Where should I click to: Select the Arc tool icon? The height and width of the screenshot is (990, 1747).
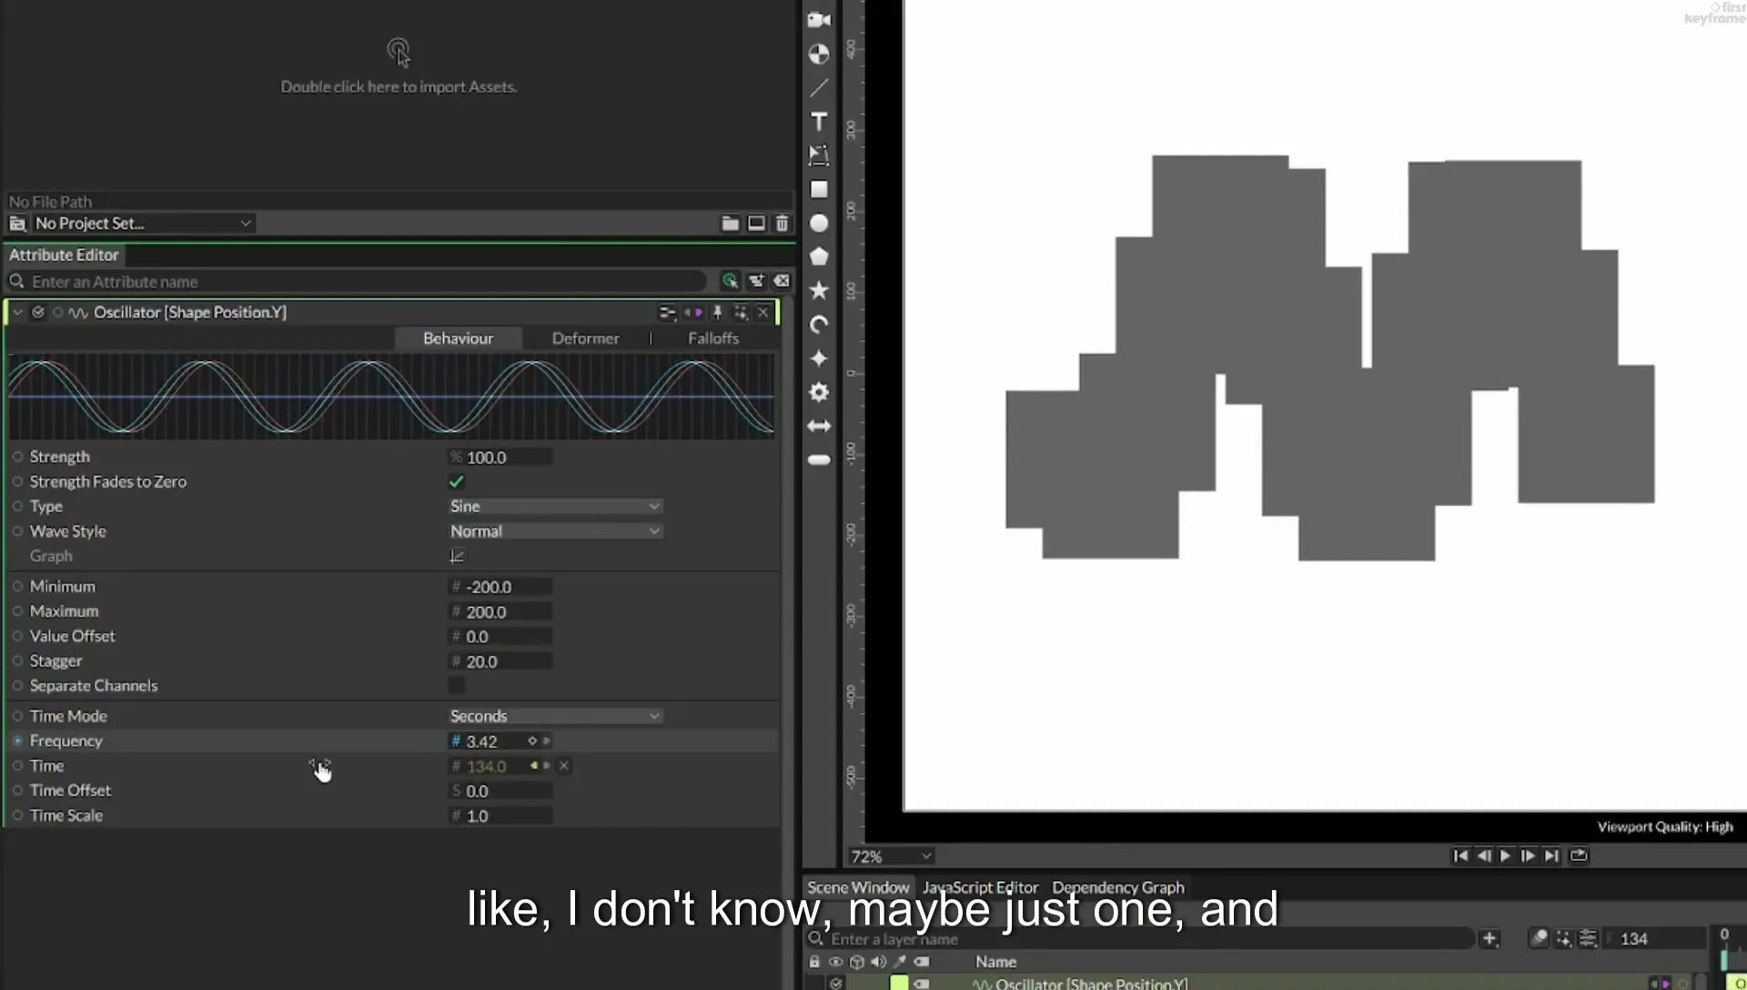tap(819, 325)
